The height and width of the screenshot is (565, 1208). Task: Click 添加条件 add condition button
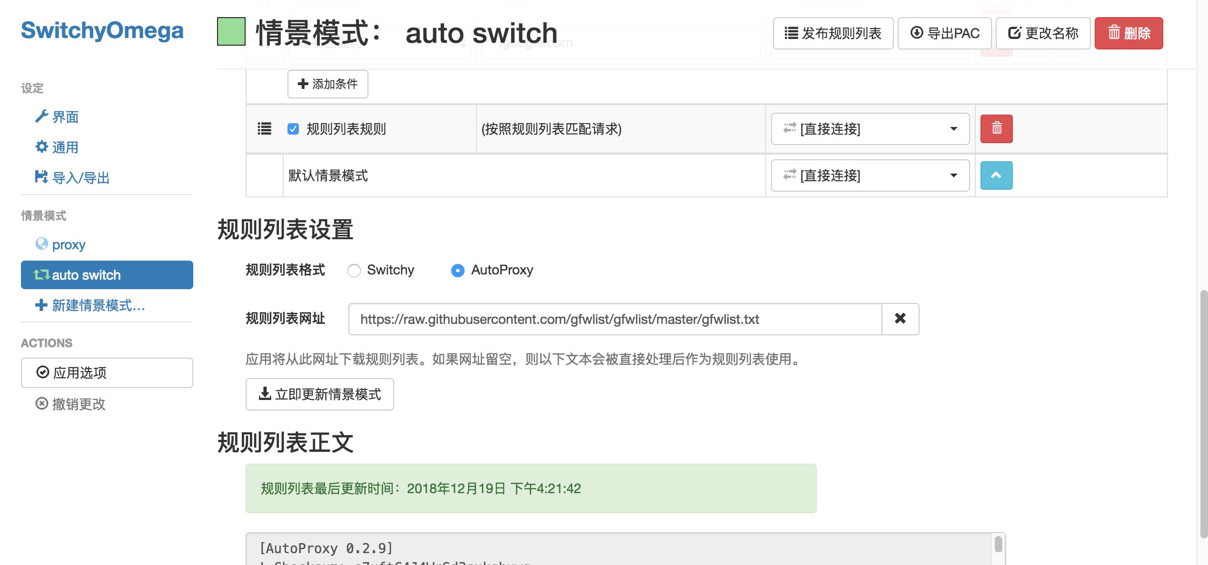[x=327, y=84]
